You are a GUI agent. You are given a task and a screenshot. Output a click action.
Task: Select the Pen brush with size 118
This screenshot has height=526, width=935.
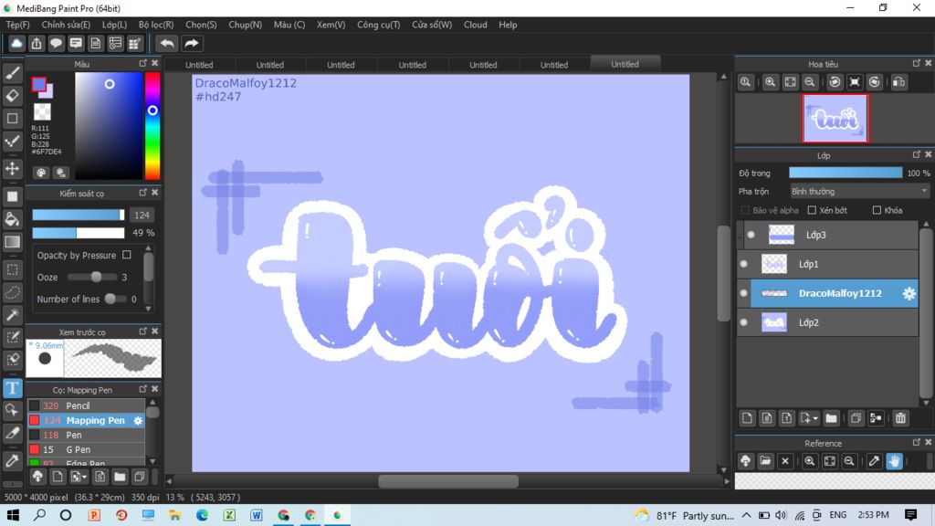pos(86,435)
